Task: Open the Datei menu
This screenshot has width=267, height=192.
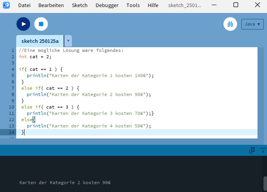Action: pyautogui.click(x=24, y=6)
